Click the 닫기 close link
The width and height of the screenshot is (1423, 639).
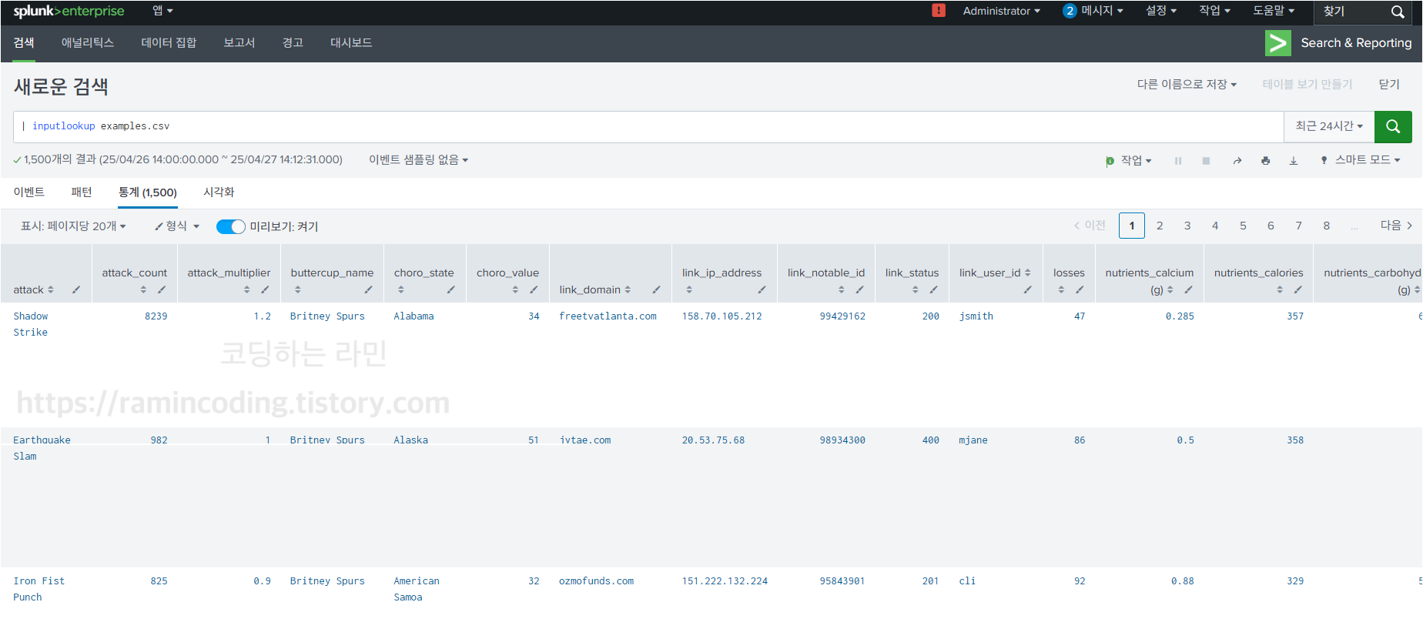(x=1389, y=84)
